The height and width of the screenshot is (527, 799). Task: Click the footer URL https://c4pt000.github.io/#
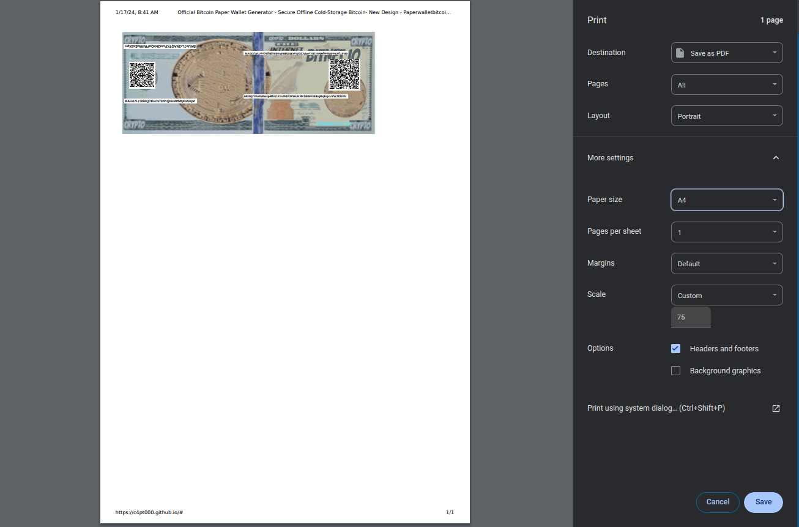(x=149, y=512)
